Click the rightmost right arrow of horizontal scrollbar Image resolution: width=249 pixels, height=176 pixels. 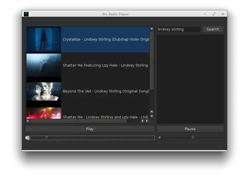[147, 121]
